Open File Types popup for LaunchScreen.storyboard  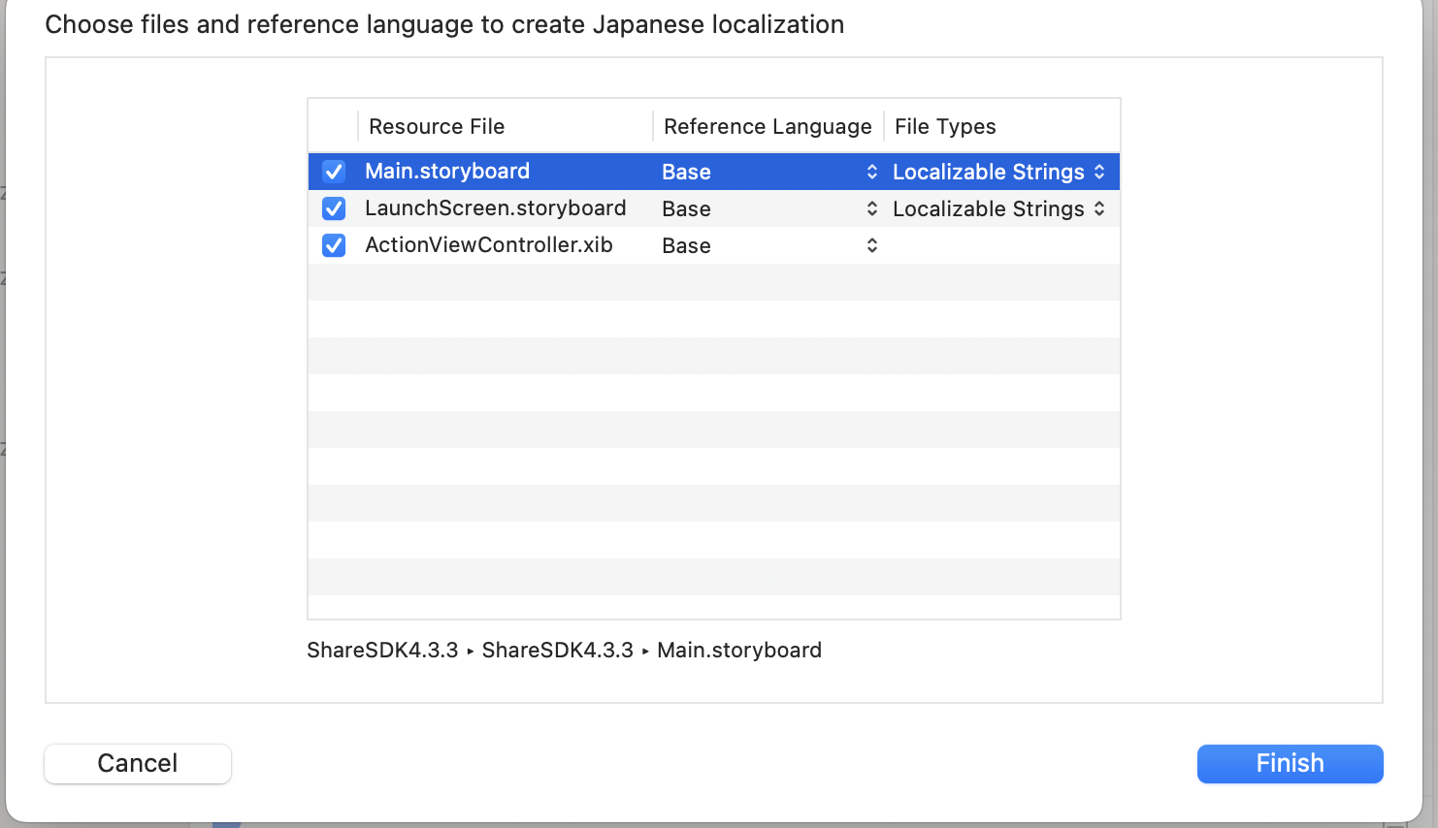998,208
